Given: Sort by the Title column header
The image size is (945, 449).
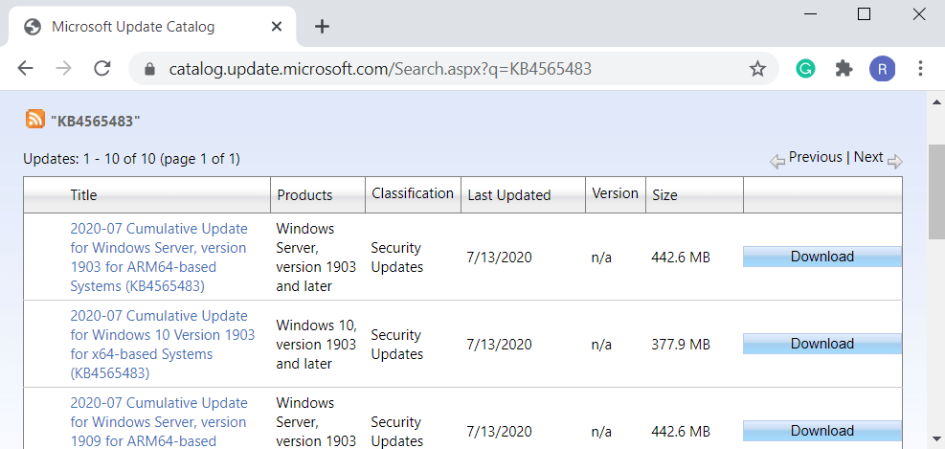Looking at the screenshot, I should [x=83, y=194].
